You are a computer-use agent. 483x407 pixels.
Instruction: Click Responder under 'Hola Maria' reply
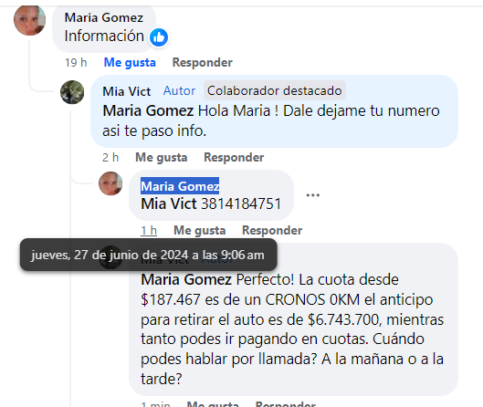pyautogui.click(x=234, y=157)
